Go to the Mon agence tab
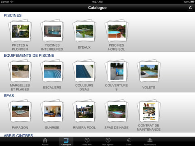 click(x=108, y=142)
